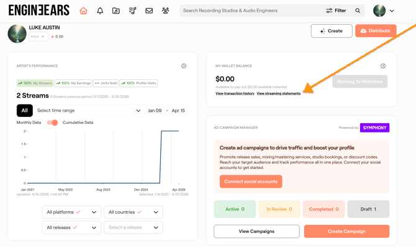Open the All platforms dropdown
This screenshot has width=416, height=247.
(x=71, y=212)
